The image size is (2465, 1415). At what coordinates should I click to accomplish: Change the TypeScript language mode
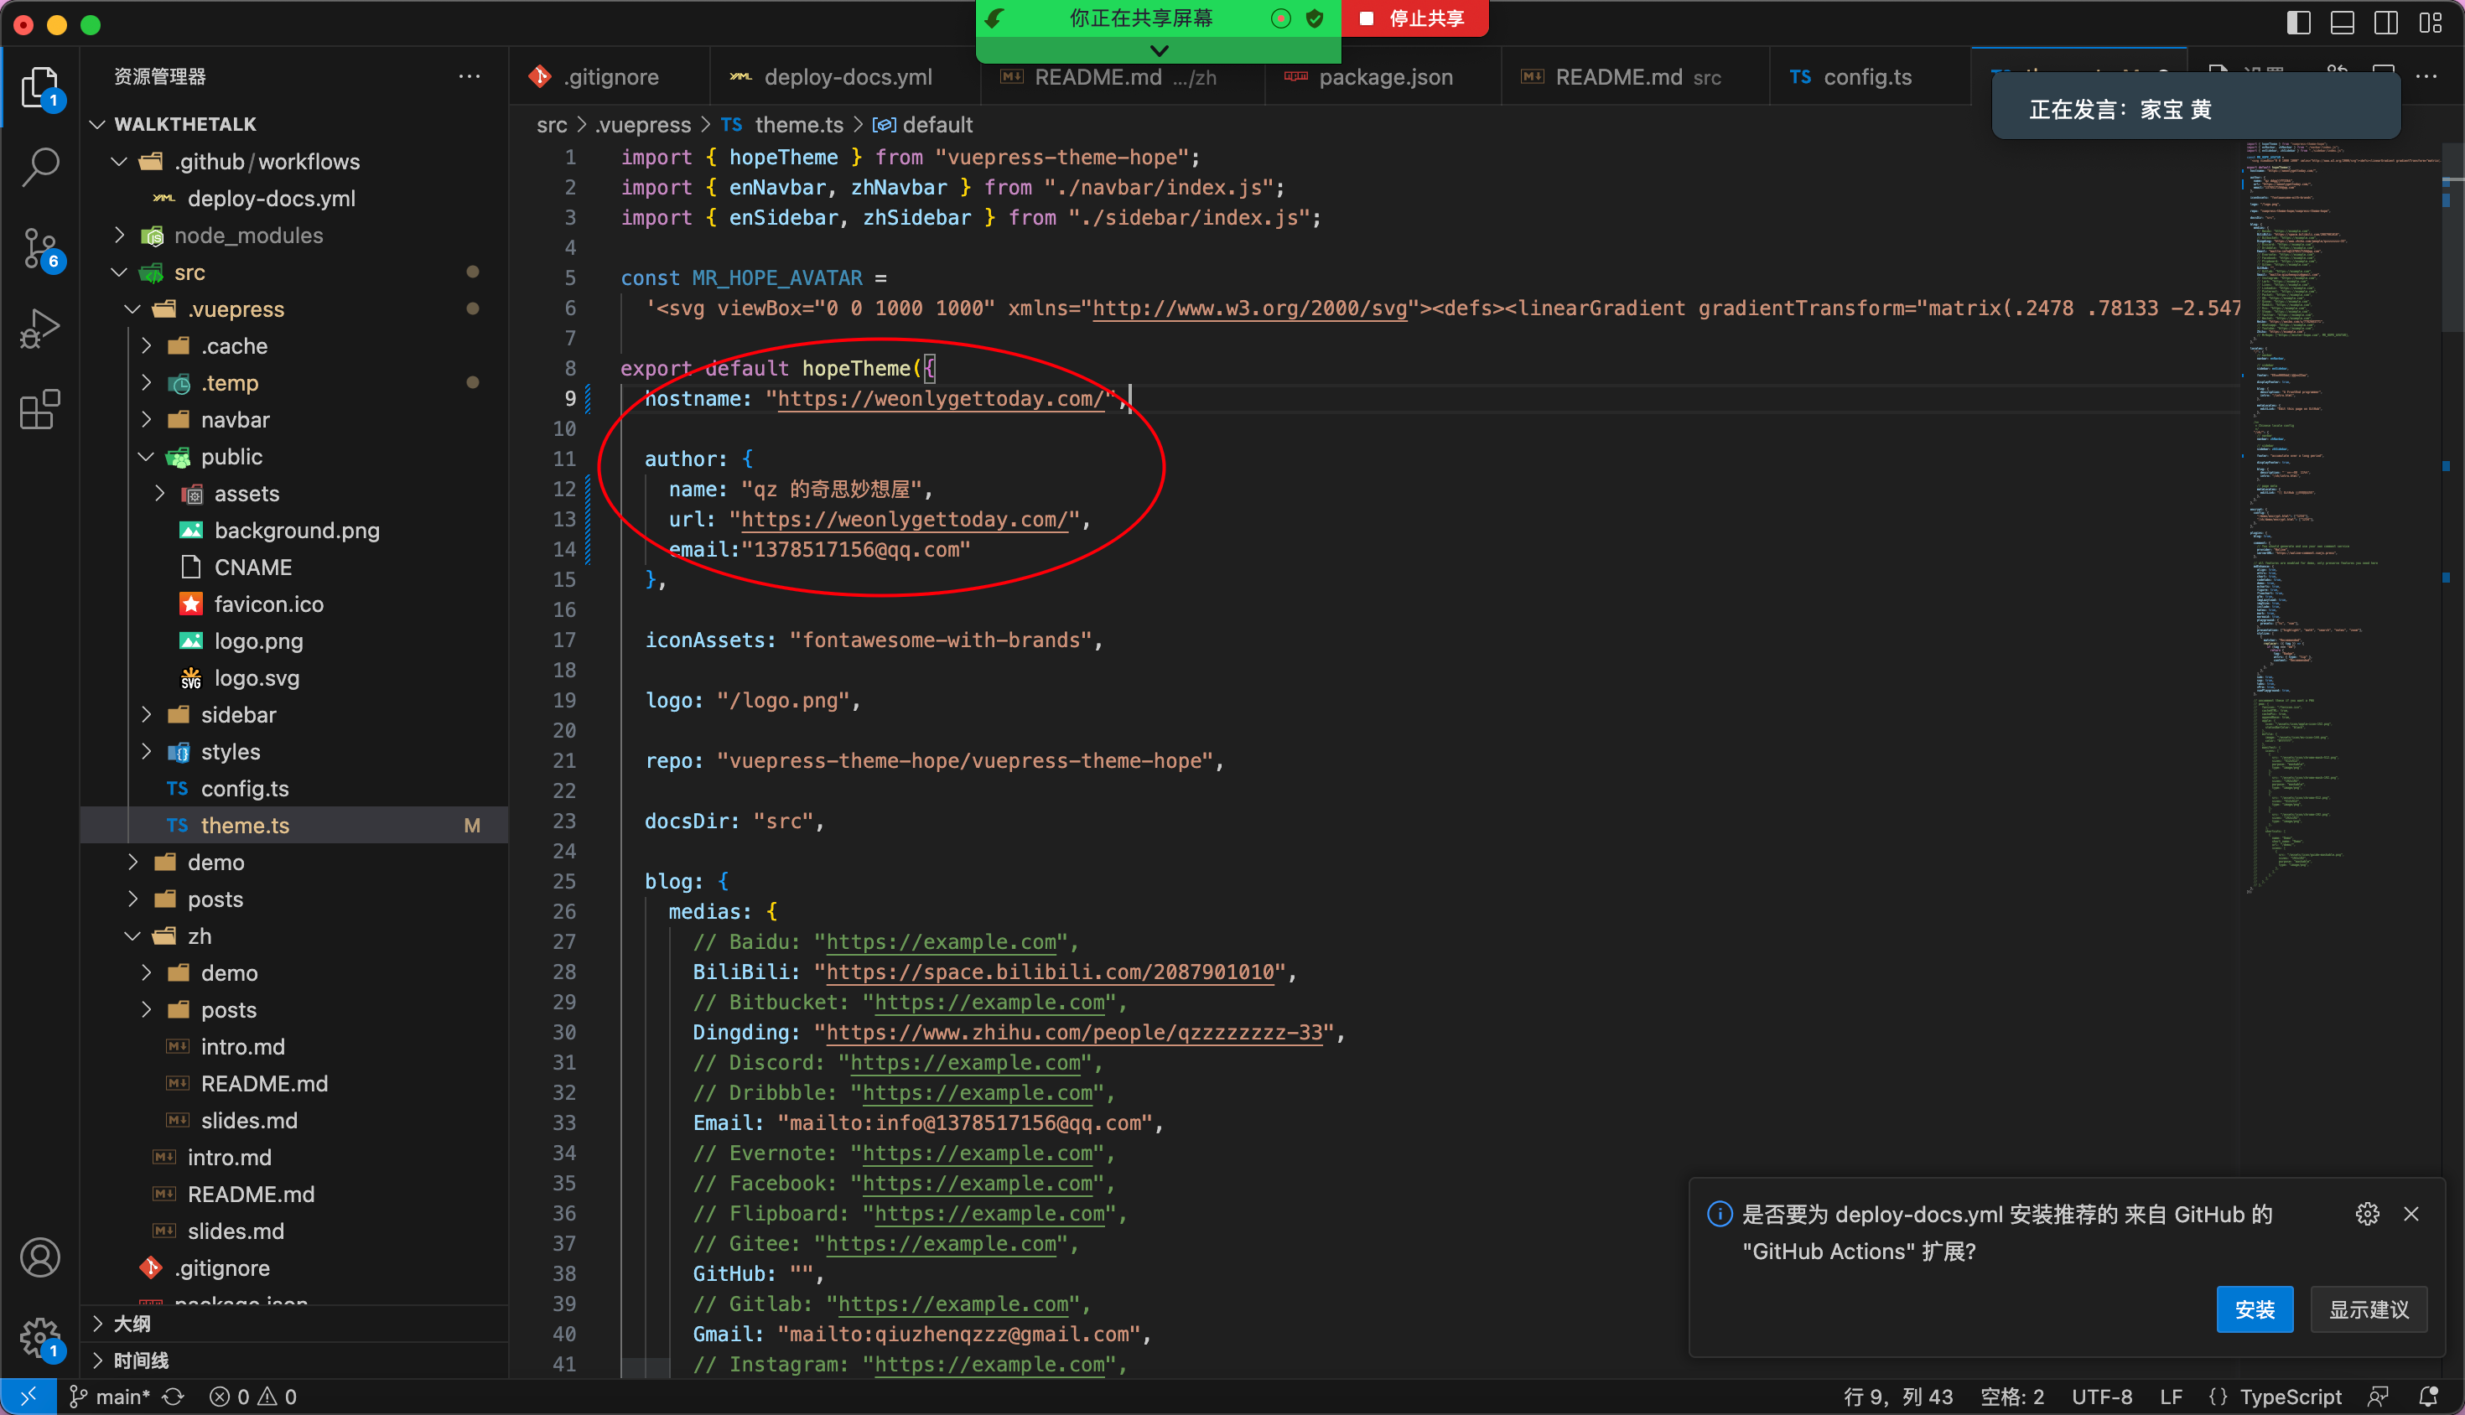[x=2290, y=1397]
